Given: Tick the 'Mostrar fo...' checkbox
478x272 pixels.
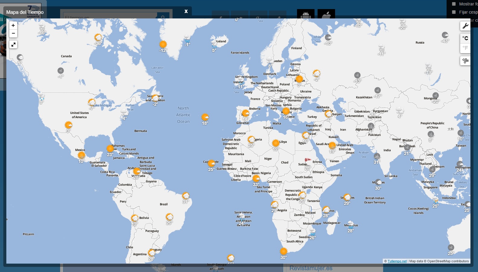Looking at the screenshot, I should [454, 4].
